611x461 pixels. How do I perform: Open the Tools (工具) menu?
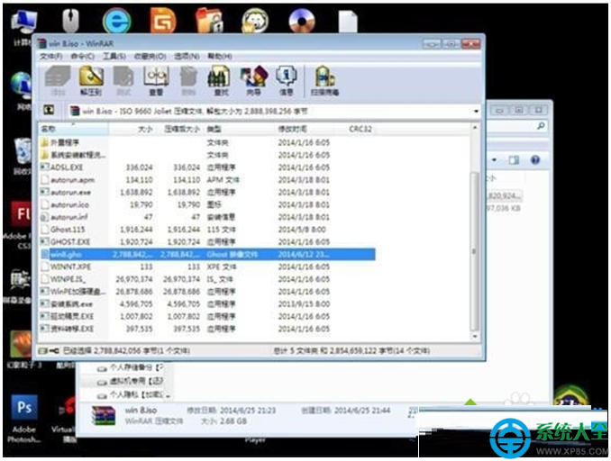[x=114, y=56]
